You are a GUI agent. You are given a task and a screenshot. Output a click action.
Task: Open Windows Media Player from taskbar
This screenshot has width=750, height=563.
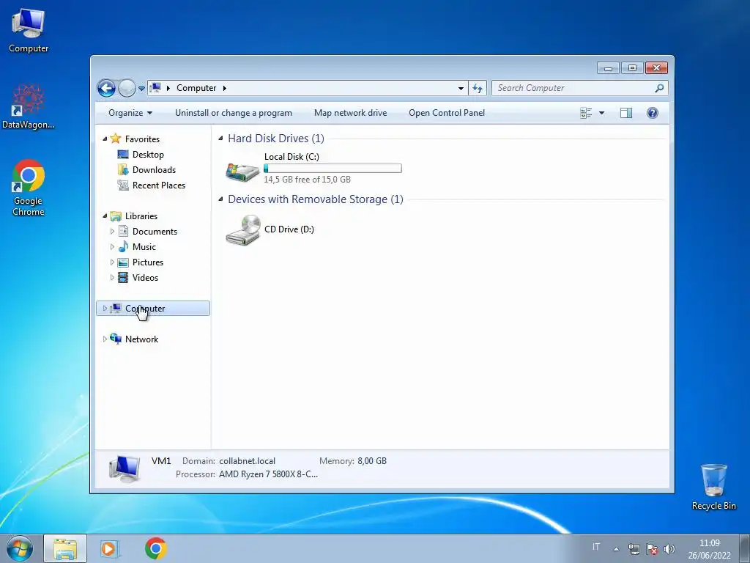110,548
